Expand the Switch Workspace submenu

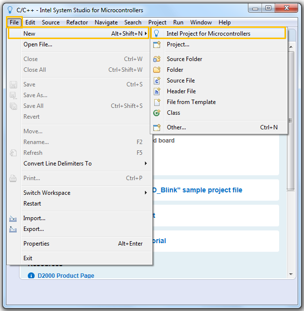(146, 193)
